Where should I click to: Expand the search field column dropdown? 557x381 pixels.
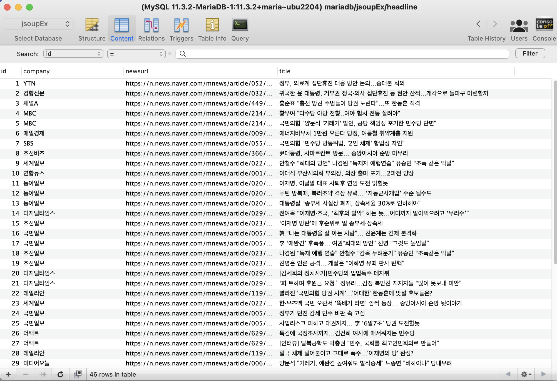click(73, 54)
